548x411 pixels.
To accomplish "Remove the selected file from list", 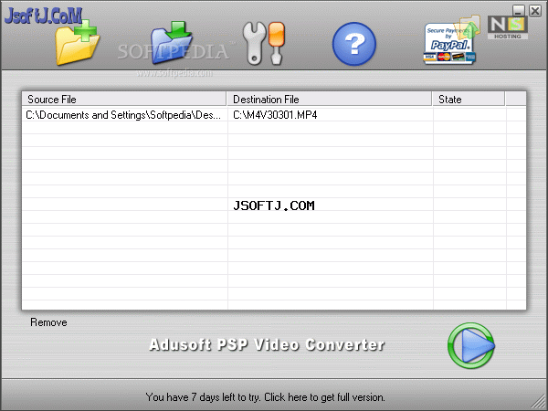I will click(x=48, y=322).
